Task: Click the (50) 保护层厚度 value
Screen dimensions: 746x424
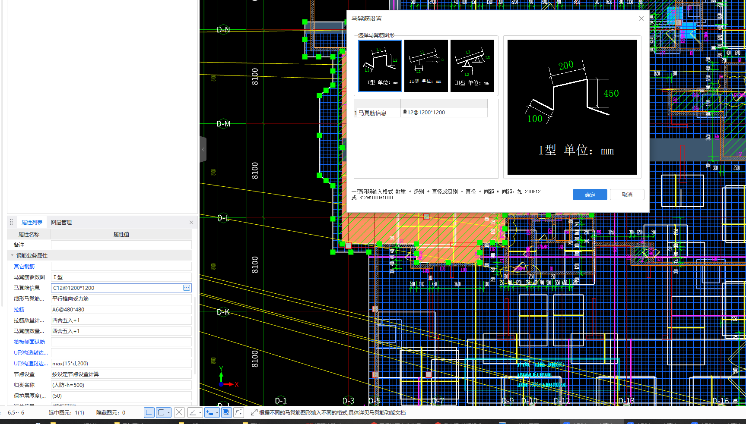Action: (121, 396)
